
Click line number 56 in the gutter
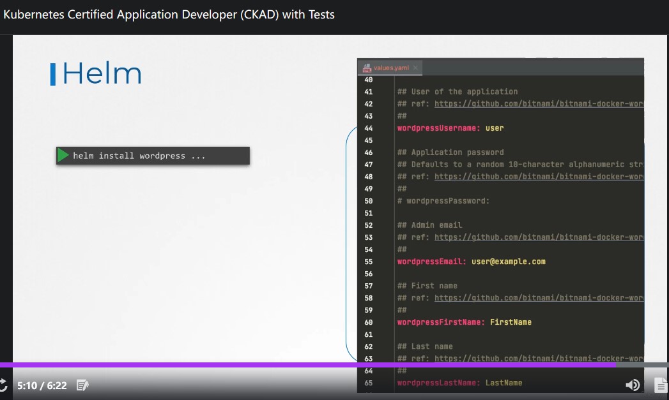[x=369, y=274]
